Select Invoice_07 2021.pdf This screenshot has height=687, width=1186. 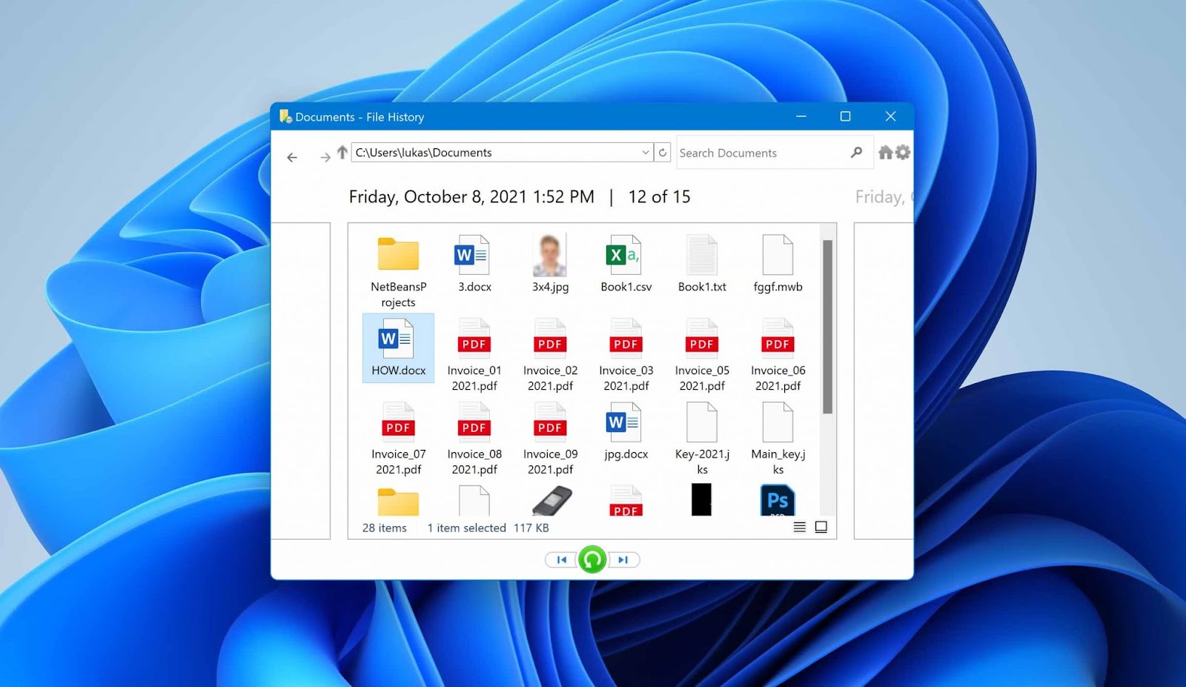(399, 439)
